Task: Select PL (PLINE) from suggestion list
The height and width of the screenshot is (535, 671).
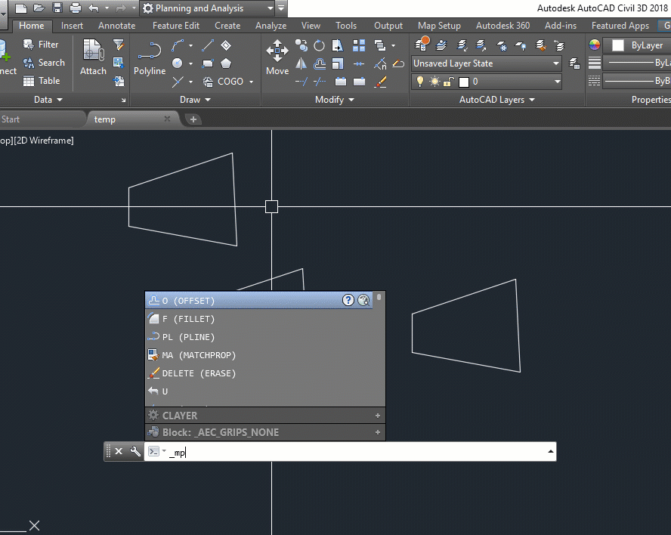Action: pos(258,337)
